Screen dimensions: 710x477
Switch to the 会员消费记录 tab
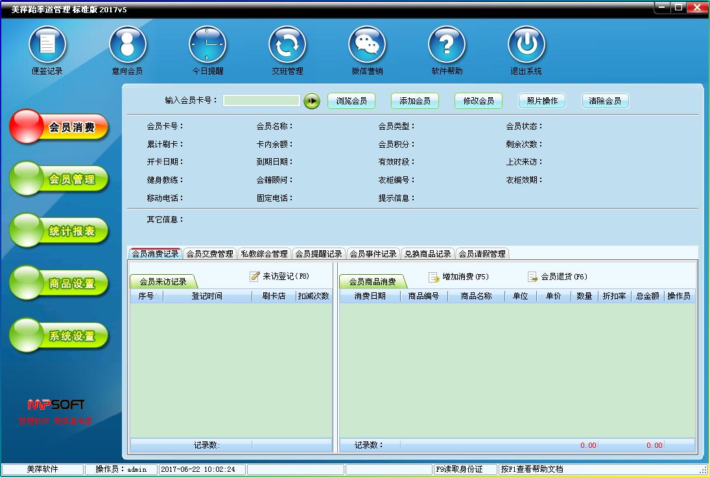(x=156, y=253)
